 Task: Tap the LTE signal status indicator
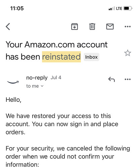[x=119, y=8]
